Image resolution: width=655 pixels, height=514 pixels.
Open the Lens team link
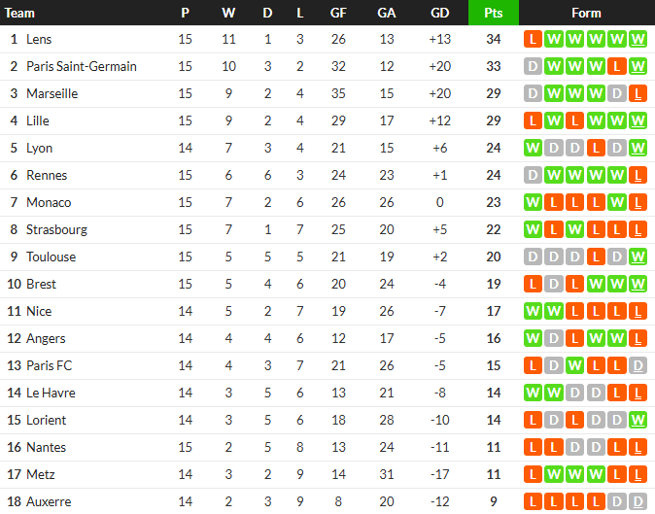tap(39, 39)
